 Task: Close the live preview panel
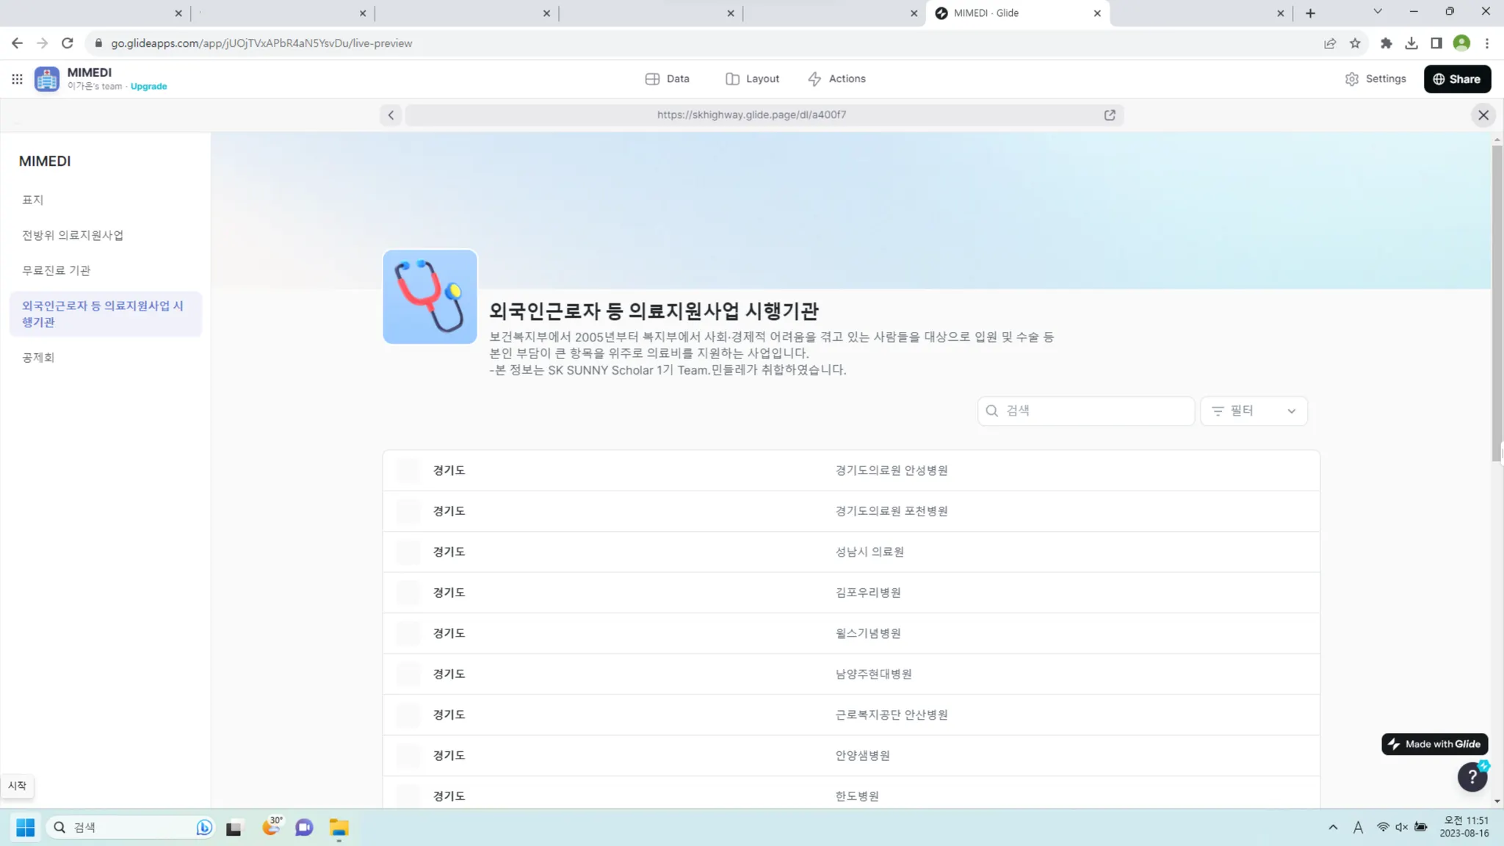click(1483, 115)
